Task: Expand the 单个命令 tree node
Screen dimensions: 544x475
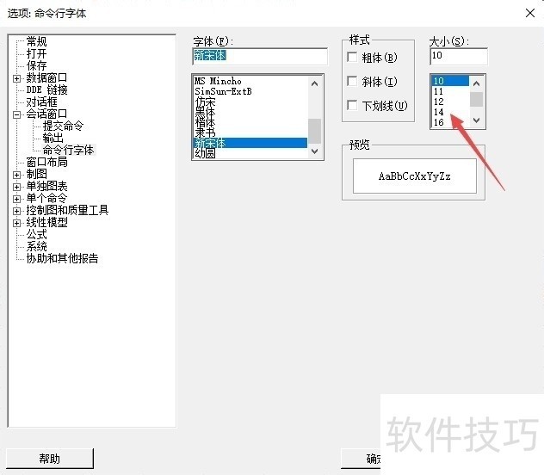Action: point(16,199)
